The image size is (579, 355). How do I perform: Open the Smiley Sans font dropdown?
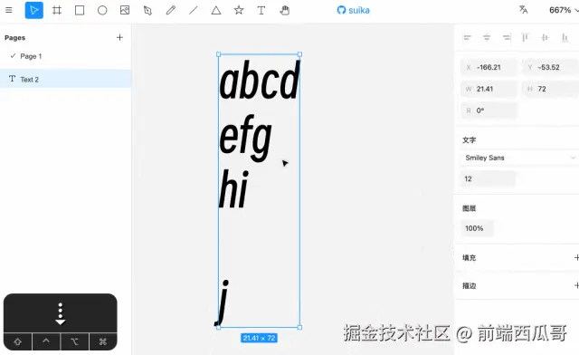(x=520, y=158)
